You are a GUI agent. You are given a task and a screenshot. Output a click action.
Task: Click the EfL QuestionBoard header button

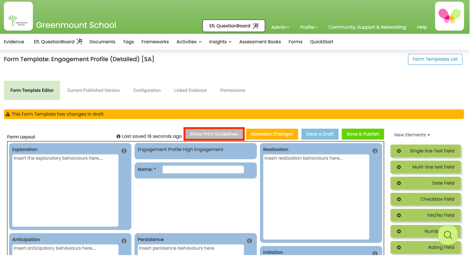pos(234,26)
